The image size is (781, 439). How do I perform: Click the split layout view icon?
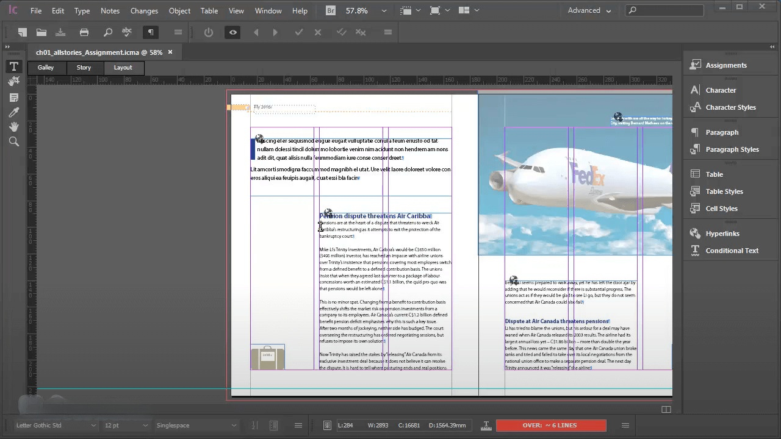click(666, 410)
